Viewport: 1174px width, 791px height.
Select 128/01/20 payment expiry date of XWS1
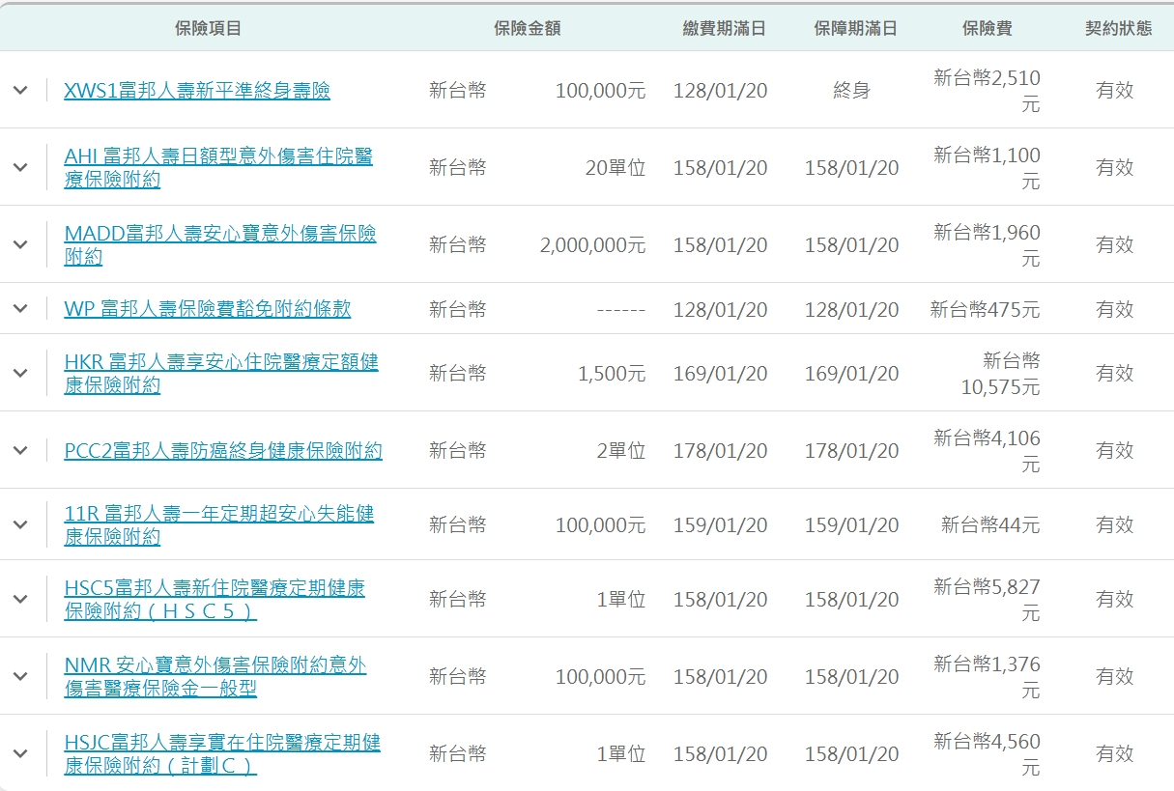[x=721, y=91]
